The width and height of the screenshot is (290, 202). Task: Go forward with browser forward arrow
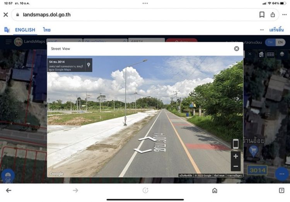(75, 190)
